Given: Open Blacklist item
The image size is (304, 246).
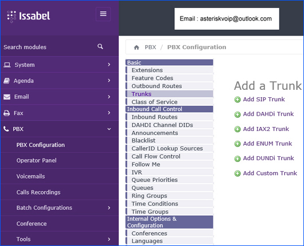Looking at the screenshot, I should 169,140.
